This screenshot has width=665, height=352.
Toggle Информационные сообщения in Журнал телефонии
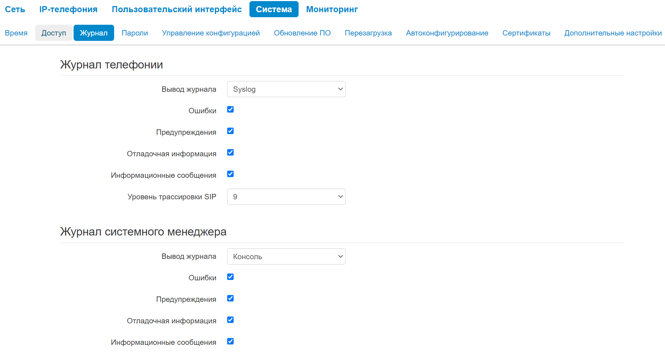(230, 174)
